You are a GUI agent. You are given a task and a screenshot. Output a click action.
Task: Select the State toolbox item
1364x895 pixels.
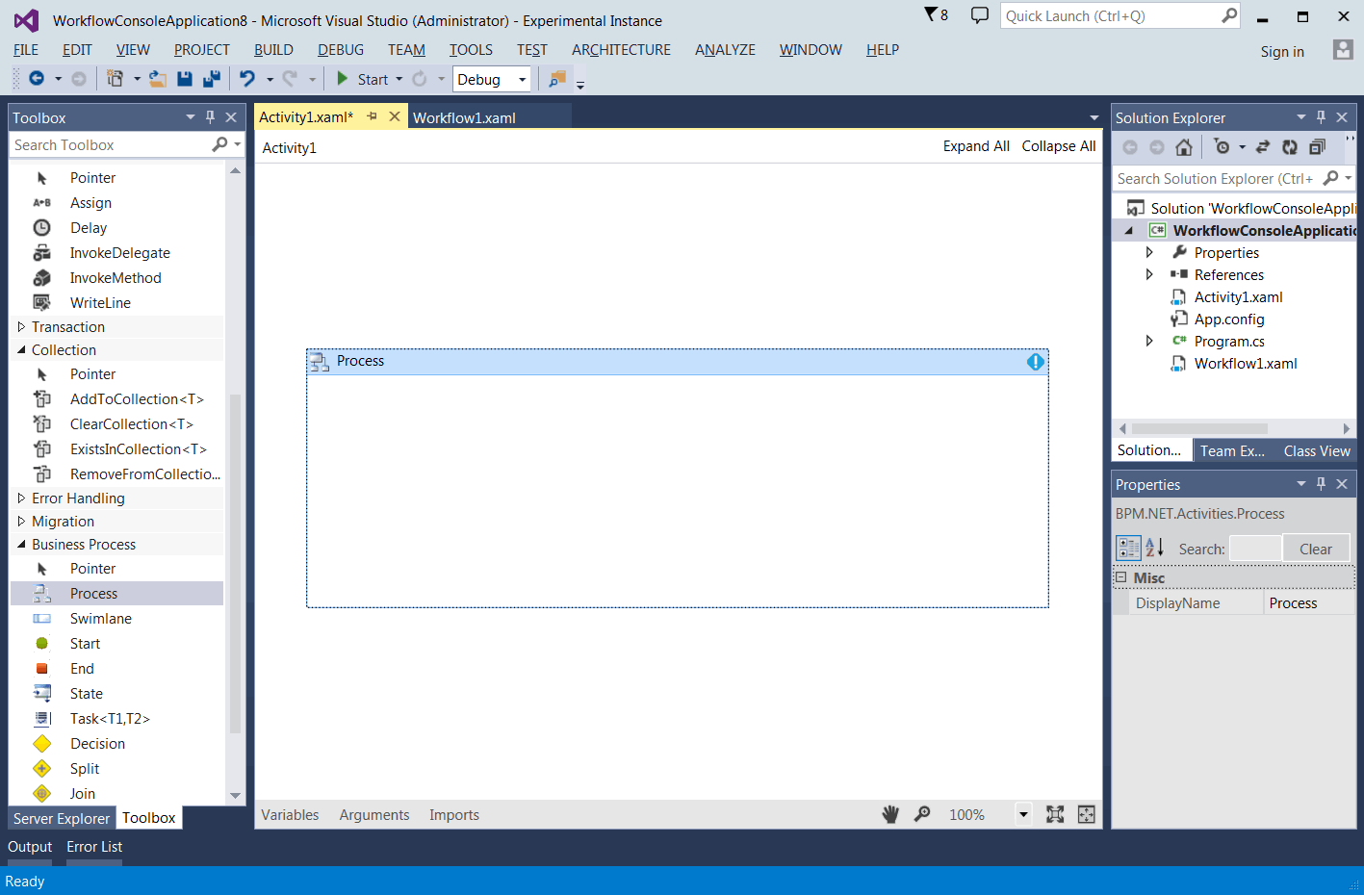tap(86, 694)
